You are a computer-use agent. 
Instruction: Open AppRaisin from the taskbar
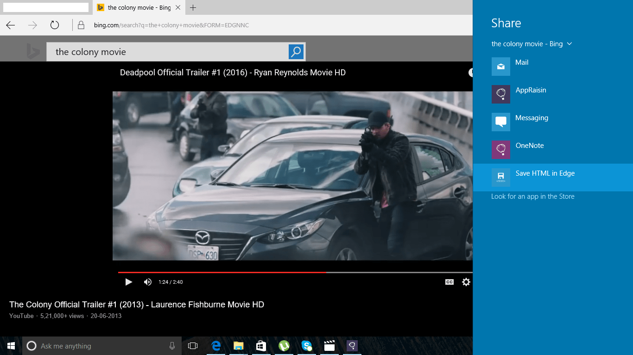(x=352, y=346)
